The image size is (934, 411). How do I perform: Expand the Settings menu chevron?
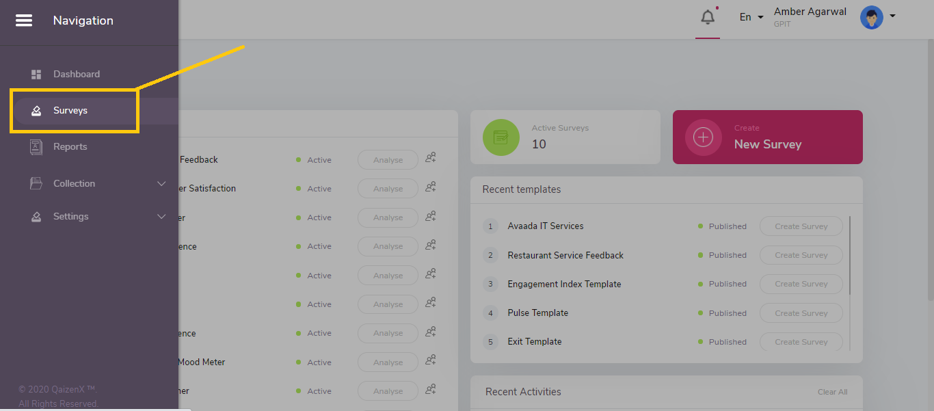(x=161, y=216)
